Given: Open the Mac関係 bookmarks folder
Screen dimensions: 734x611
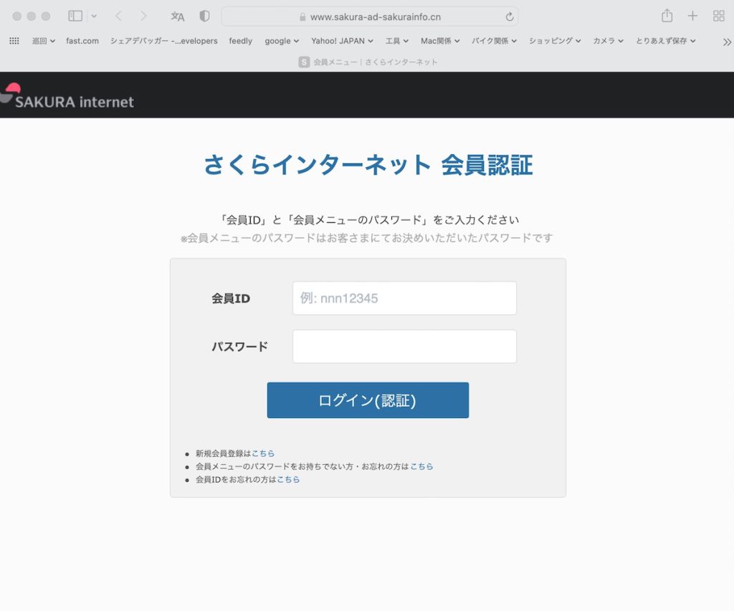Looking at the screenshot, I should (440, 41).
